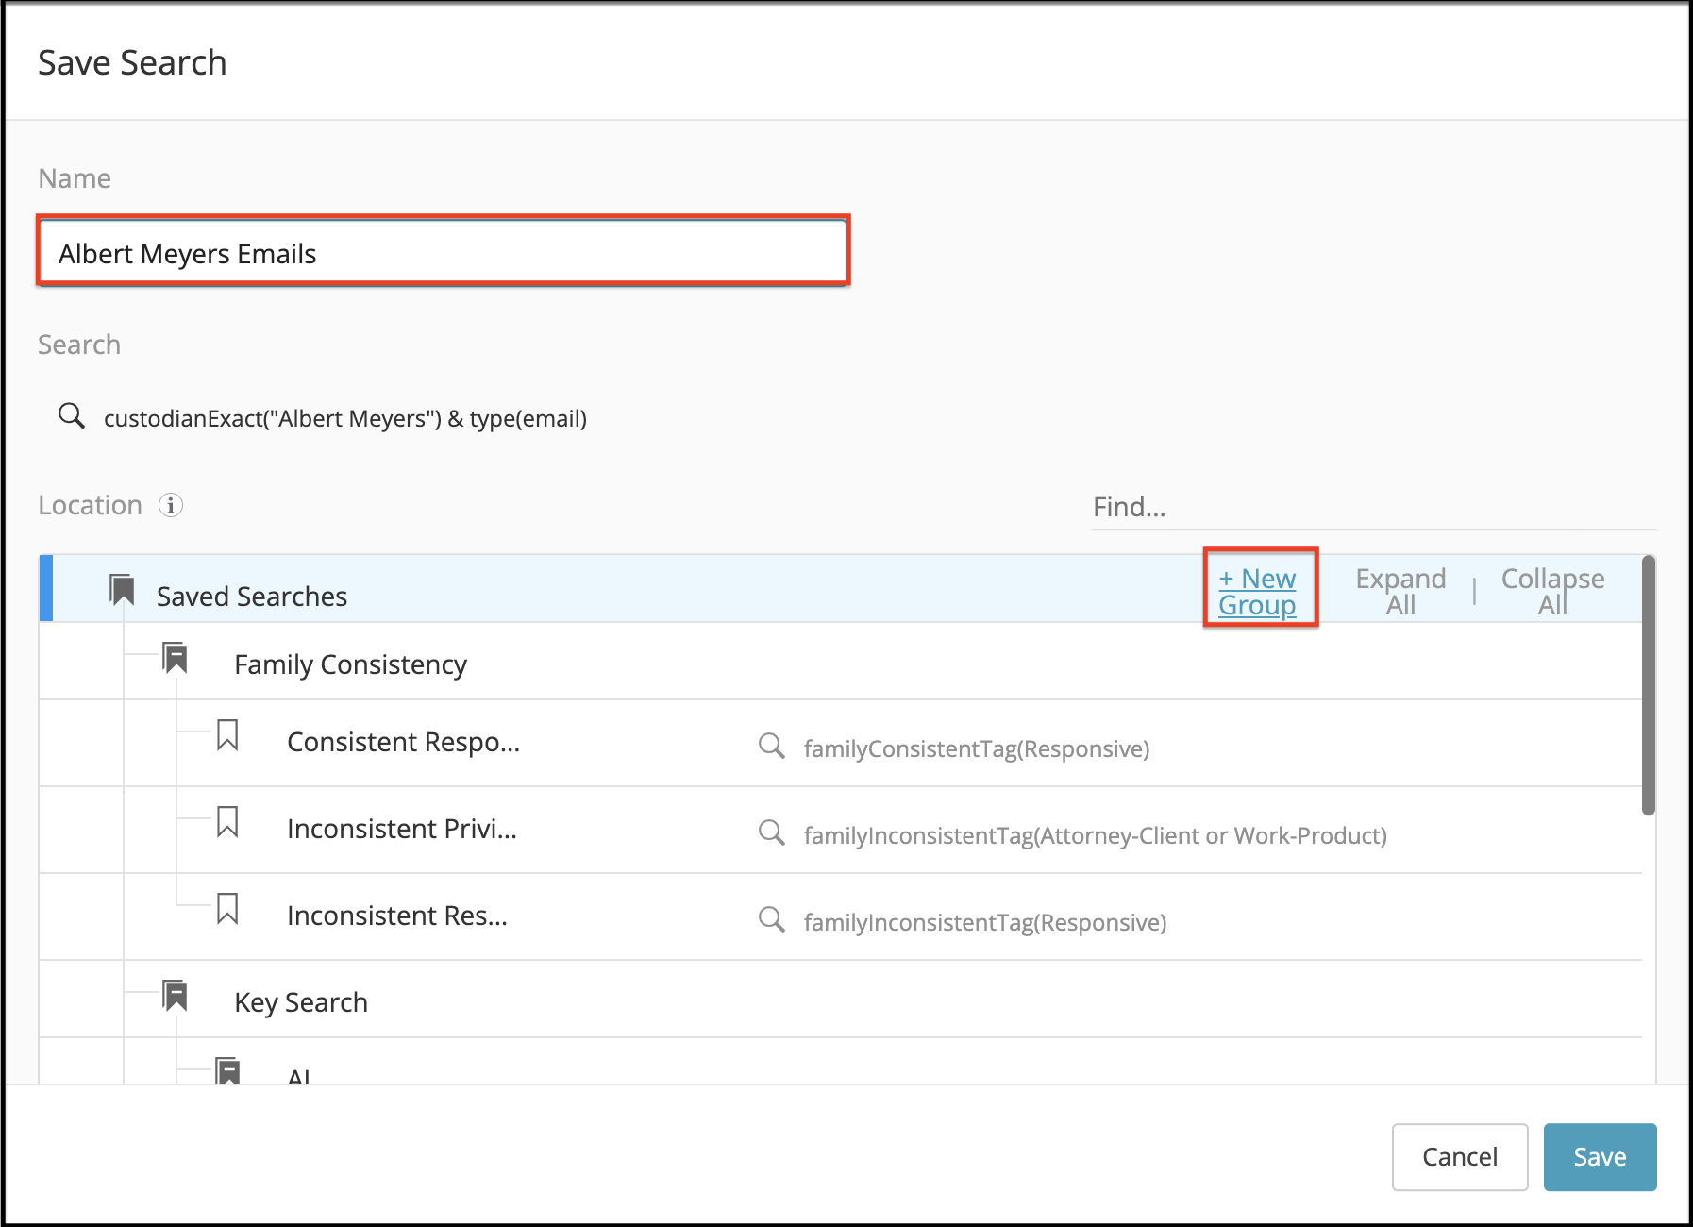1693x1227 pixels.
Task: Click the Consistent Respo... bookmark icon
Action: click(x=227, y=735)
